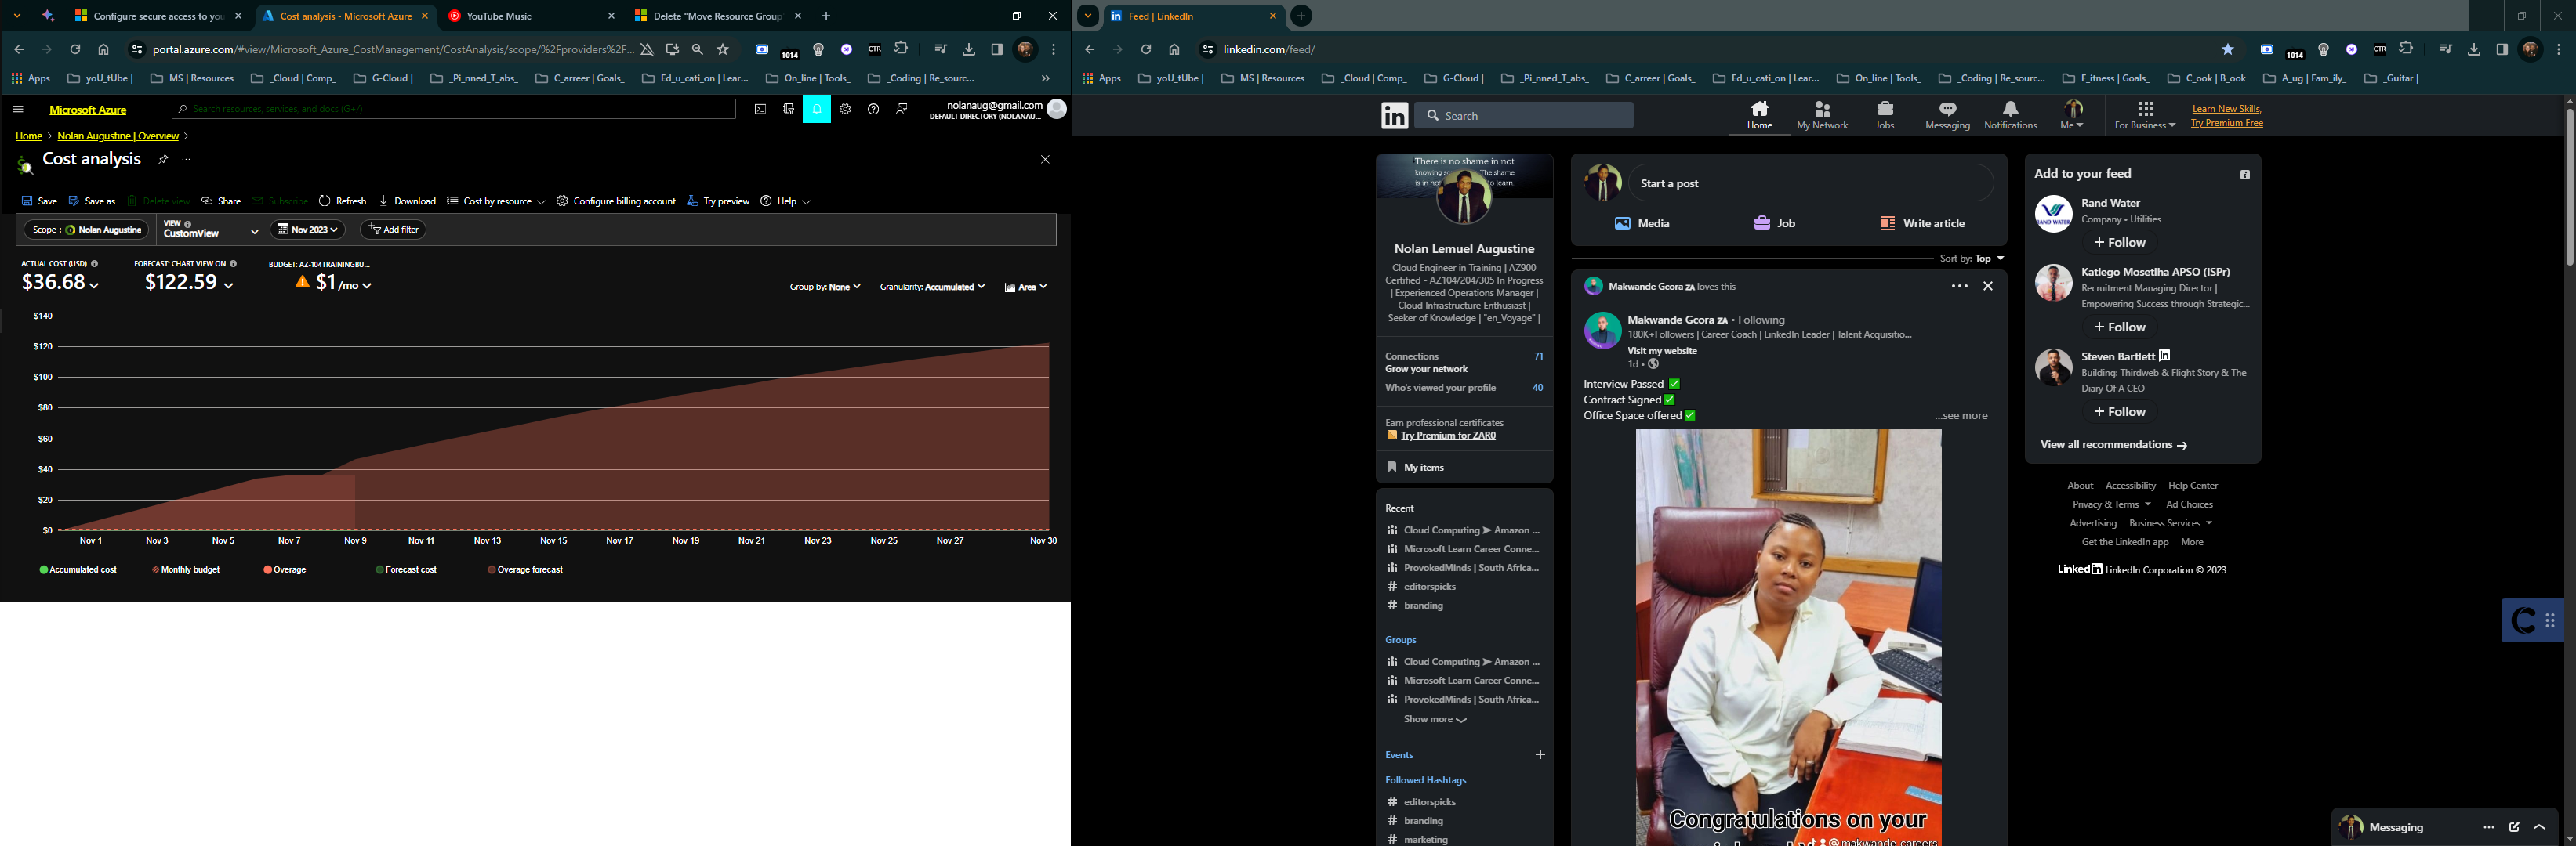The width and height of the screenshot is (2576, 846).
Task: Open Azure feedback icon
Action: tap(902, 109)
